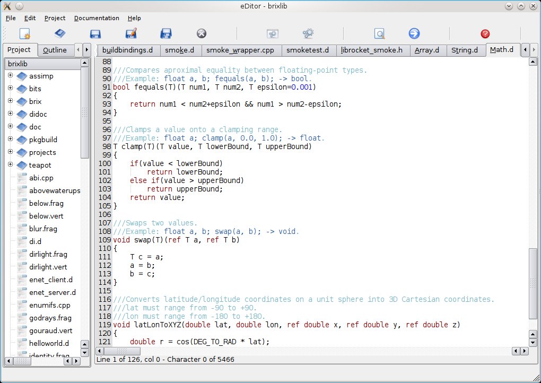Click the project tree scroll-down arrow
541x383 pixels.
(x=85, y=352)
